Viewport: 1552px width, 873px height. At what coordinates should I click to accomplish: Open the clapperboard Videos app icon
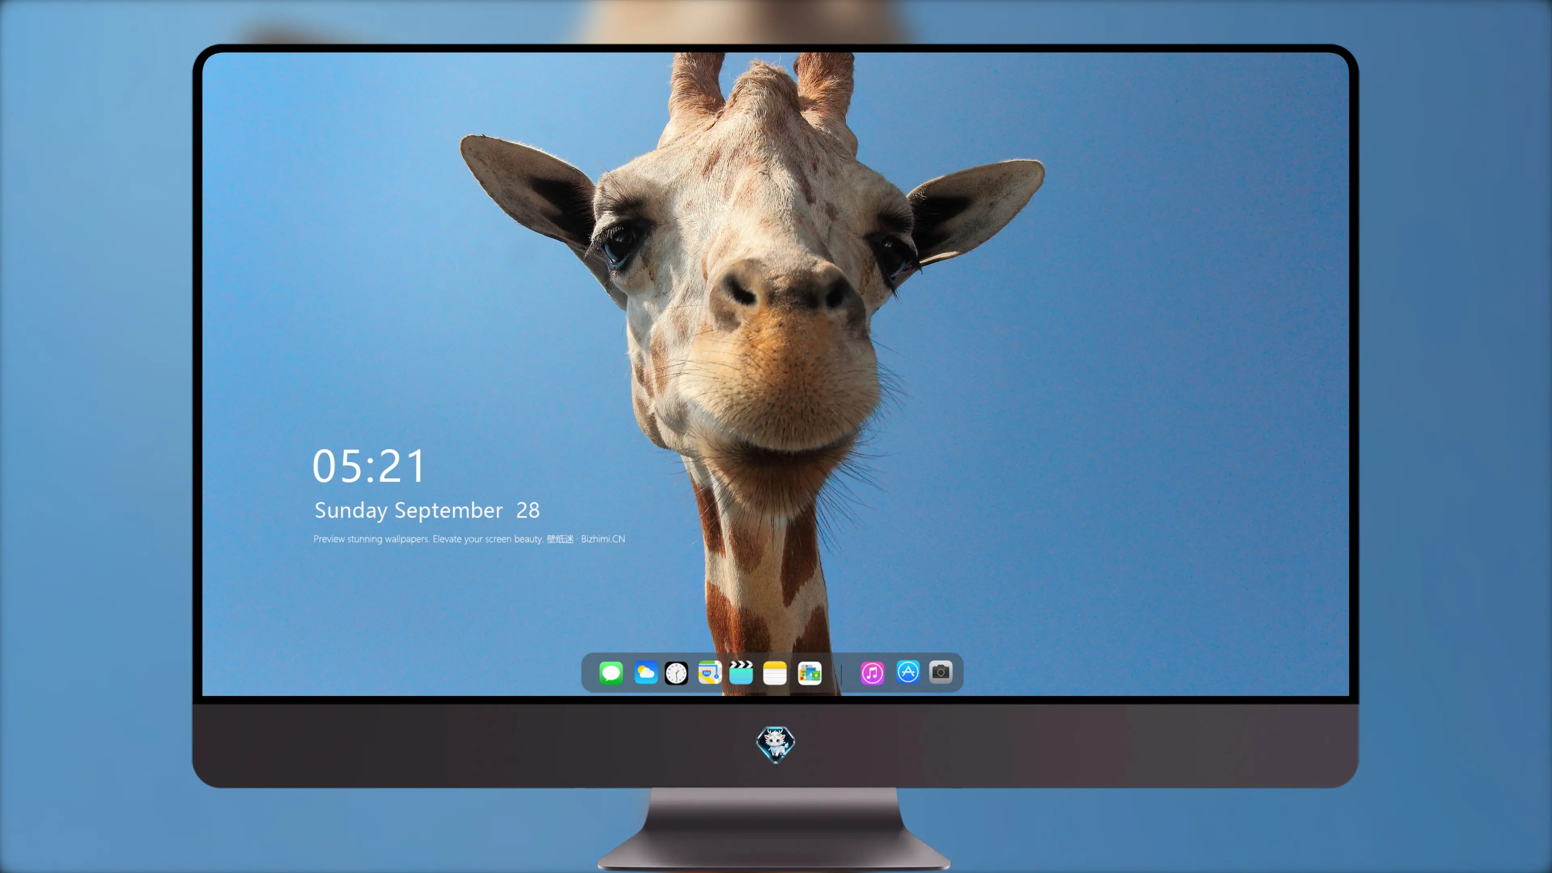pyautogui.click(x=741, y=673)
